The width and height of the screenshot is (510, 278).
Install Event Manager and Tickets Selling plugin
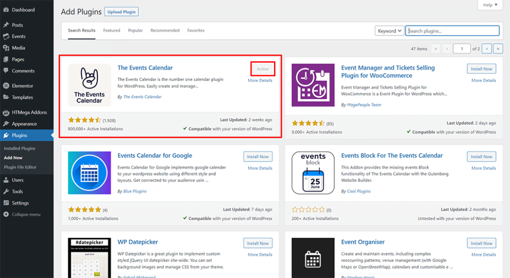pos(482,69)
